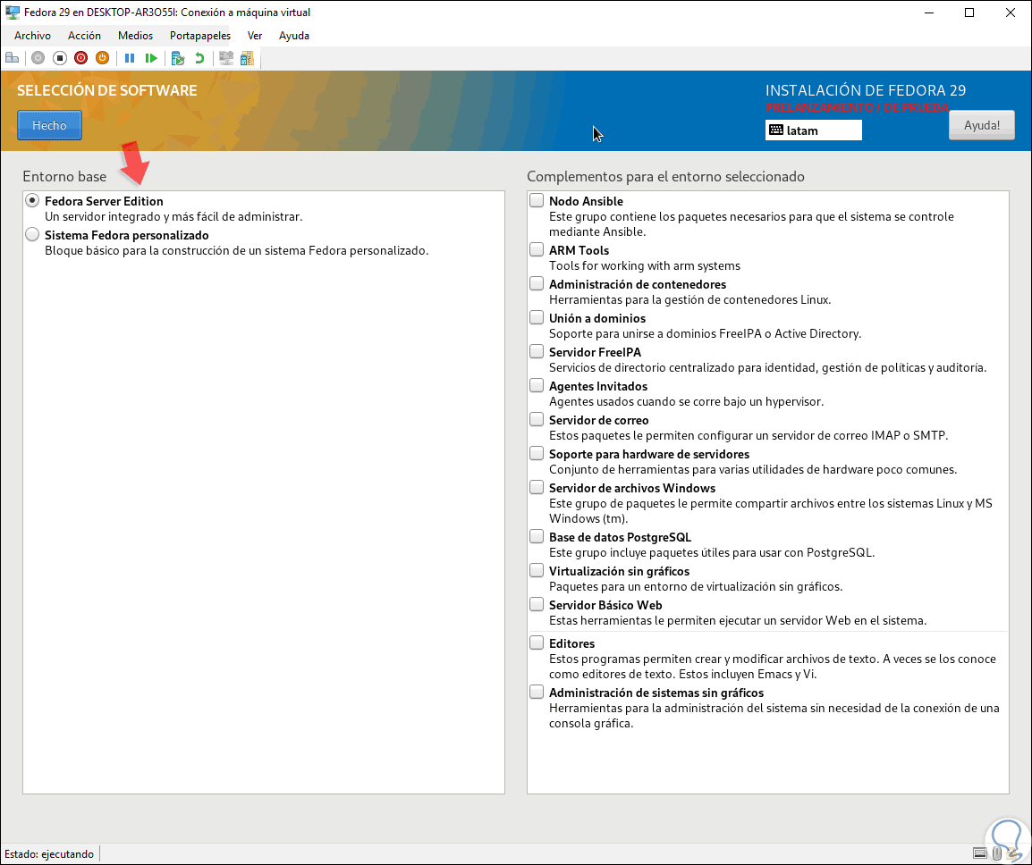Tick Administración de contenedores

(x=537, y=283)
